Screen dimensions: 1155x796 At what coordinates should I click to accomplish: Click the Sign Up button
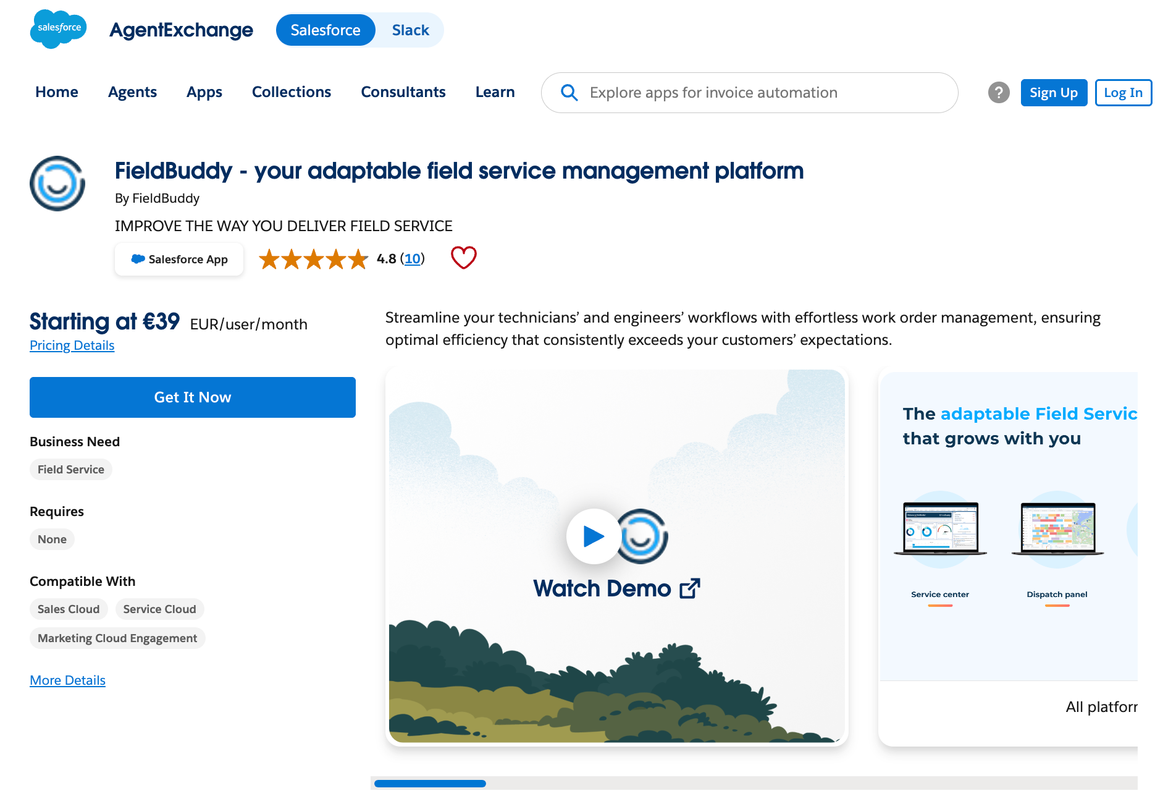(x=1054, y=93)
